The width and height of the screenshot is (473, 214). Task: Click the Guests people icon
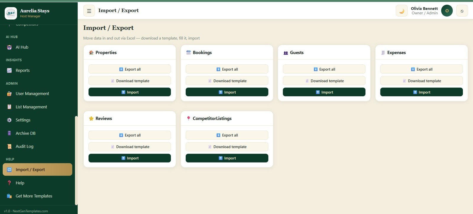[x=286, y=53]
